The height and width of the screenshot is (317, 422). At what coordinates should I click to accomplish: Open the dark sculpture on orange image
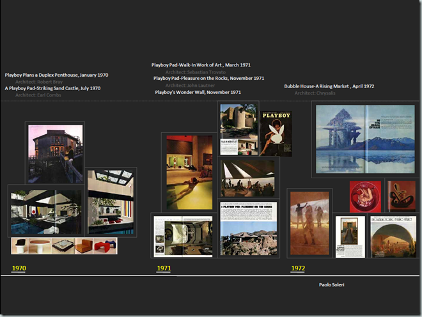(x=402, y=196)
